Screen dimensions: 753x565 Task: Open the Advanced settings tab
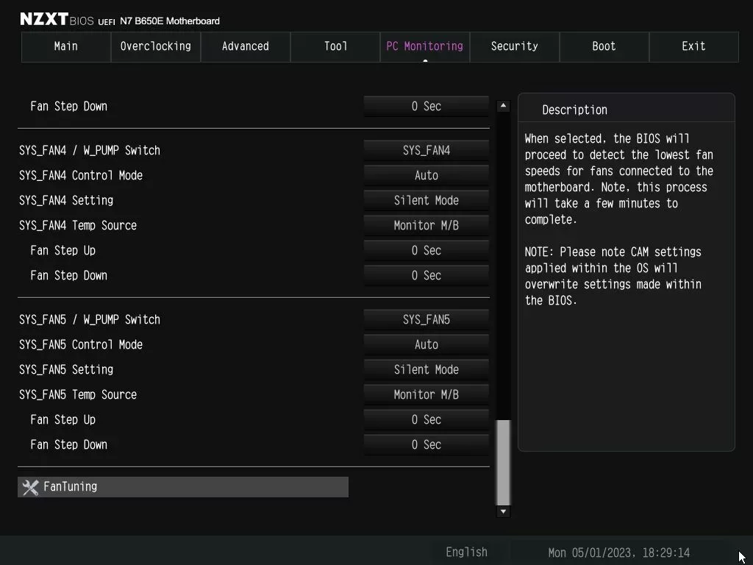[x=245, y=46]
